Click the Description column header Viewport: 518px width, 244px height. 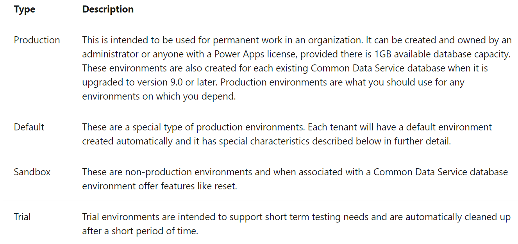[x=108, y=9]
